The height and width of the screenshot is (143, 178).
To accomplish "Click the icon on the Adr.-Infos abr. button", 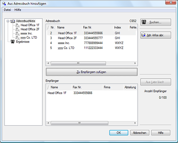I will (x=143, y=35).
